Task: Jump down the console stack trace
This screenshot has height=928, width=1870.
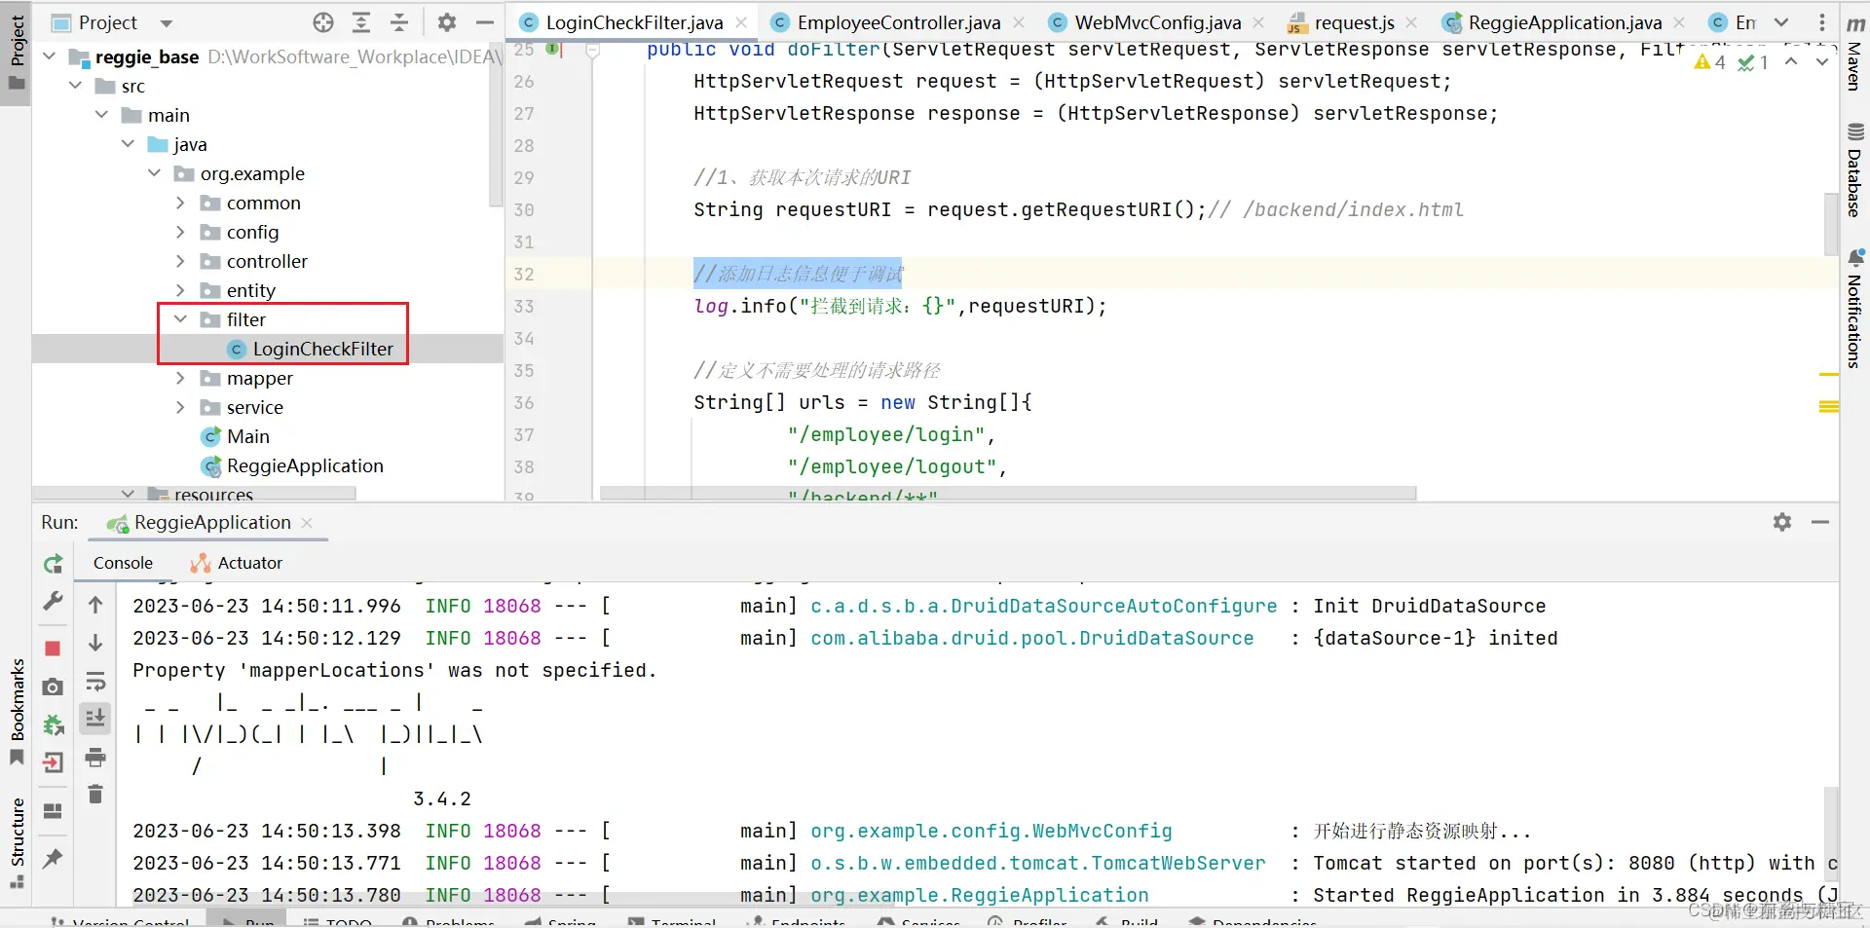Action: point(95,643)
